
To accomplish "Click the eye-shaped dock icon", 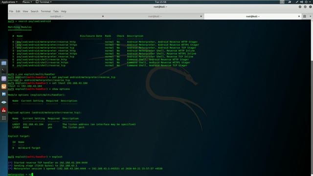I will (x=4, y=102).
